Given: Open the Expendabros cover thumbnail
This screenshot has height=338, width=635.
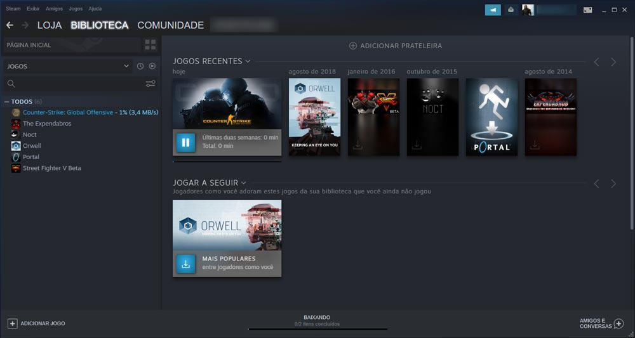Looking at the screenshot, I should point(551,117).
